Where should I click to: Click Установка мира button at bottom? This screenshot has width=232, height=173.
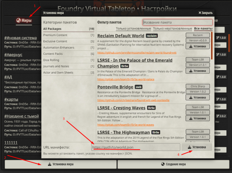[x=61, y=164]
